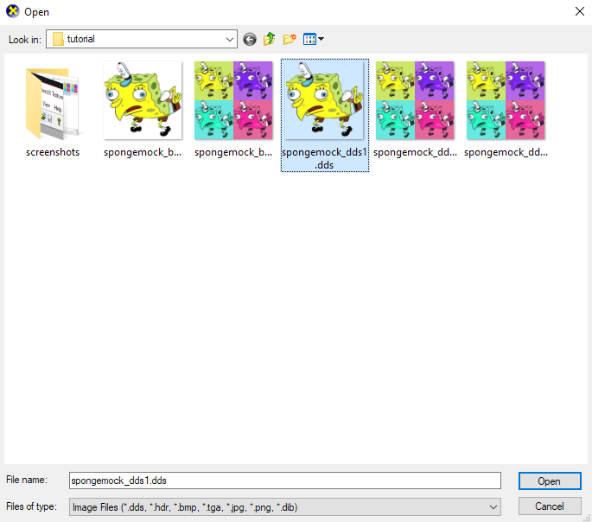Click the Go back arrow icon
The width and height of the screenshot is (592, 522).
[250, 39]
